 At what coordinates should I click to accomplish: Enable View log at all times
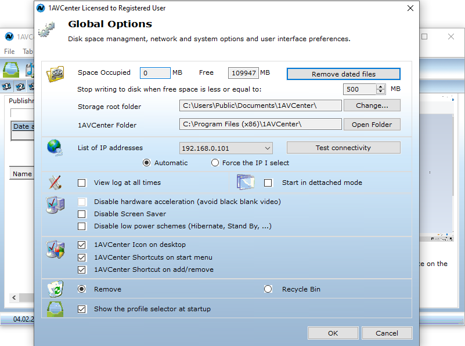pyautogui.click(x=81, y=183)
